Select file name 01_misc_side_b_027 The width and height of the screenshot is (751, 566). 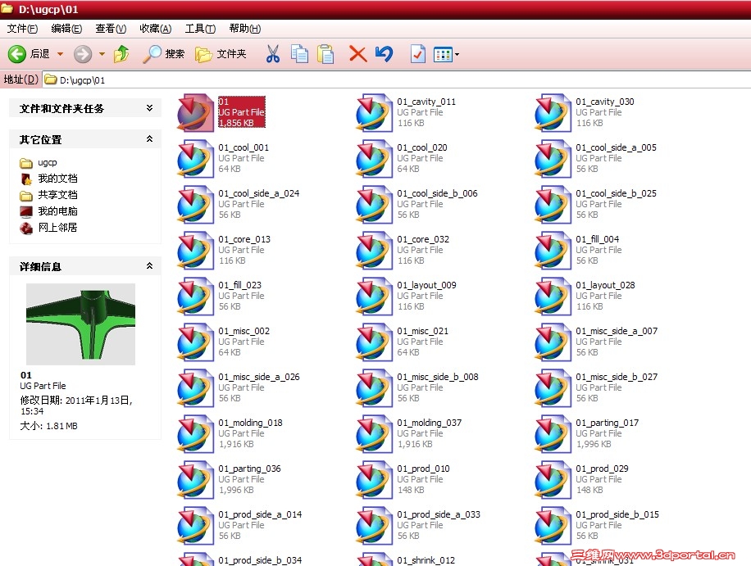617,377
